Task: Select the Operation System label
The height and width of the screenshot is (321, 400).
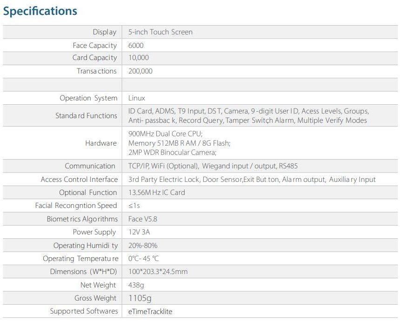Action: pyautogui.click(x=88, y=98)
